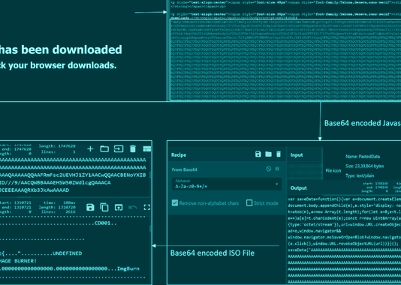Open file as input using arrow-box icon
This screenshot has width=401, height=285.
coord(119,149)
